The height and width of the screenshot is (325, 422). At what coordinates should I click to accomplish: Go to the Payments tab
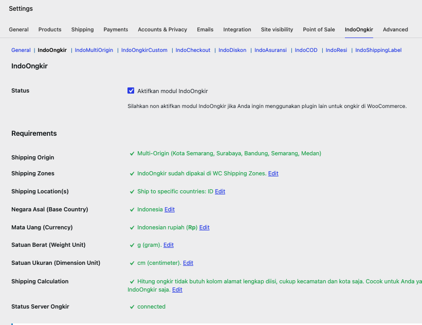pyautogui.click(x=116, y=29)
